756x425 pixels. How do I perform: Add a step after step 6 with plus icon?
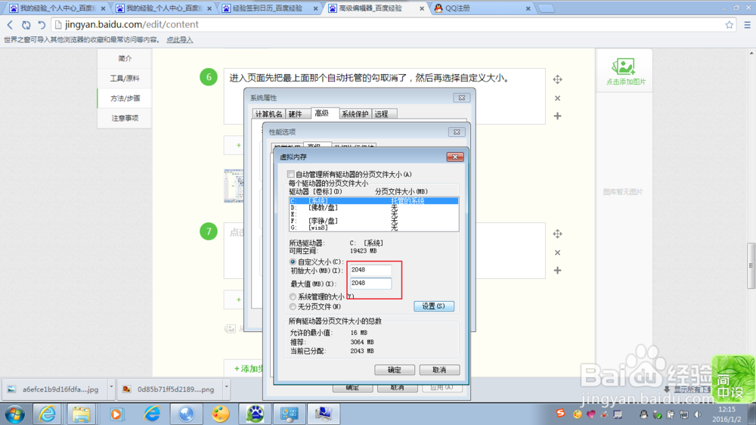[x=557, y=116]
